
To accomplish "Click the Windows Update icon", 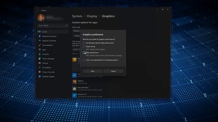I will click(x=40, y=77).
